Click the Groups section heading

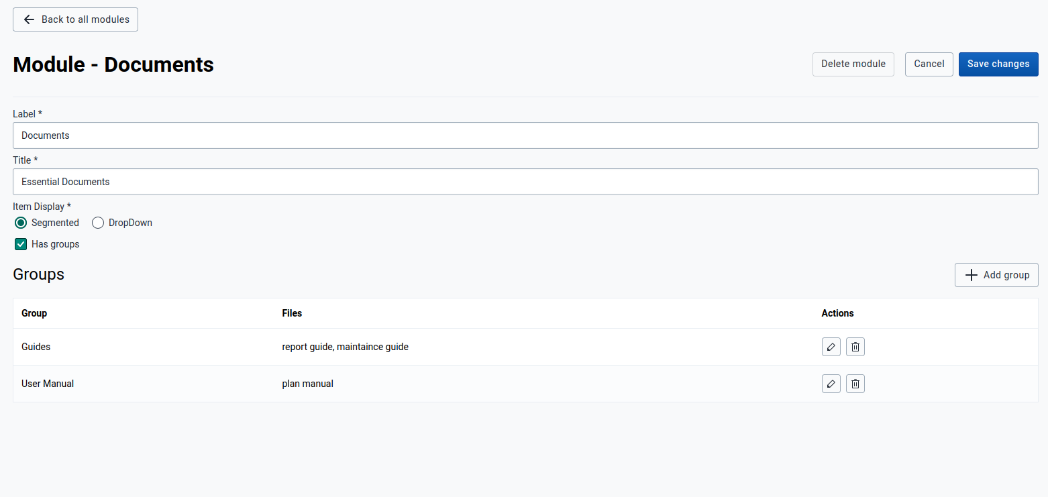38,274
